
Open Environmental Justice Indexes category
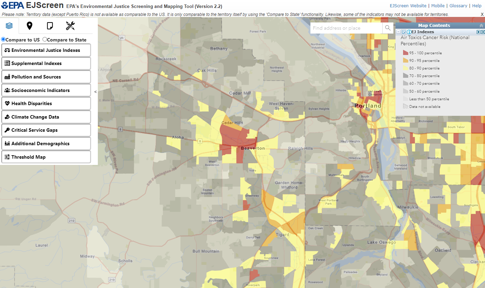(46, 50)
